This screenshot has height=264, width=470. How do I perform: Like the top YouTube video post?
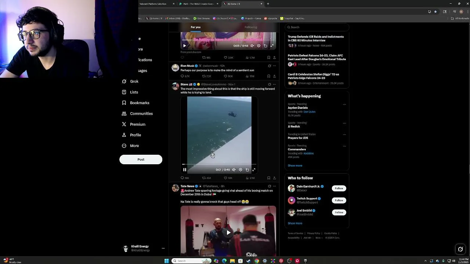pos(228,58)
